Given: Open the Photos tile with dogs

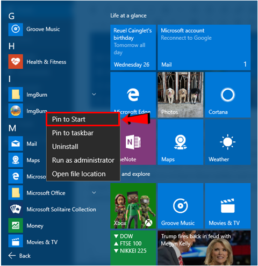Looking at the screenshot, I should click(181, 95).
